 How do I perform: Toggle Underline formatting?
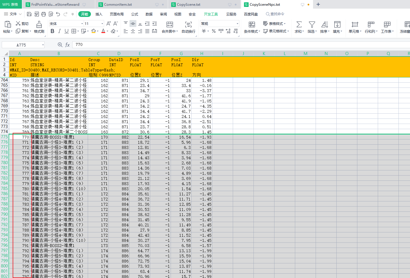[66, 31]
